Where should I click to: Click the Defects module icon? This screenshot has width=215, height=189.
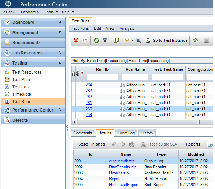click(7, 120)
